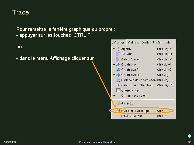Click the Algèbre view icon
194x145 pixels.
pos(118,49)
